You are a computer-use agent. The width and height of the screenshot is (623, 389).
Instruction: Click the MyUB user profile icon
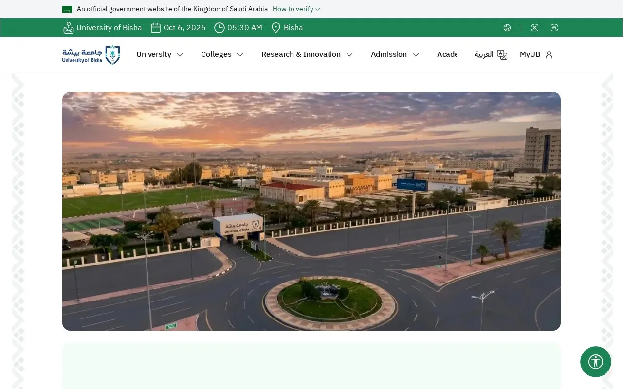pos(549,55)
